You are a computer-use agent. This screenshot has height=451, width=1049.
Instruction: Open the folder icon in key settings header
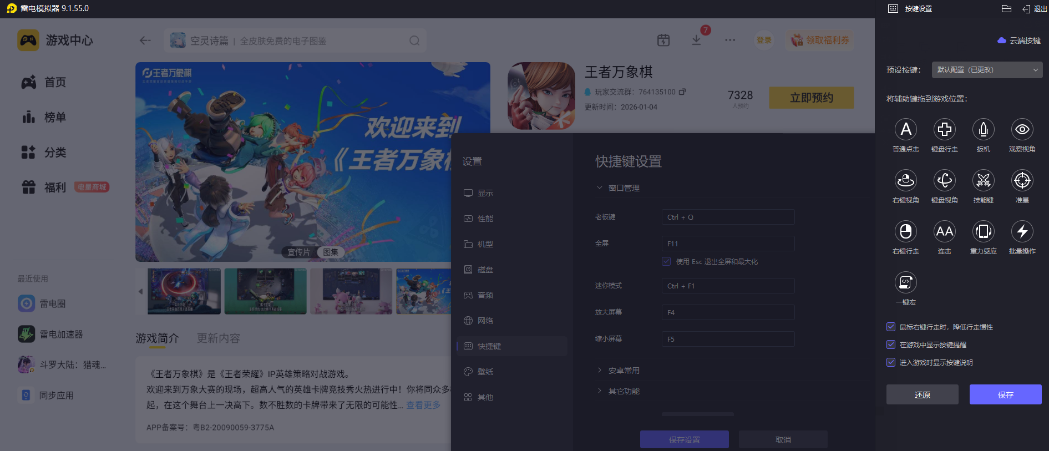1006,8
